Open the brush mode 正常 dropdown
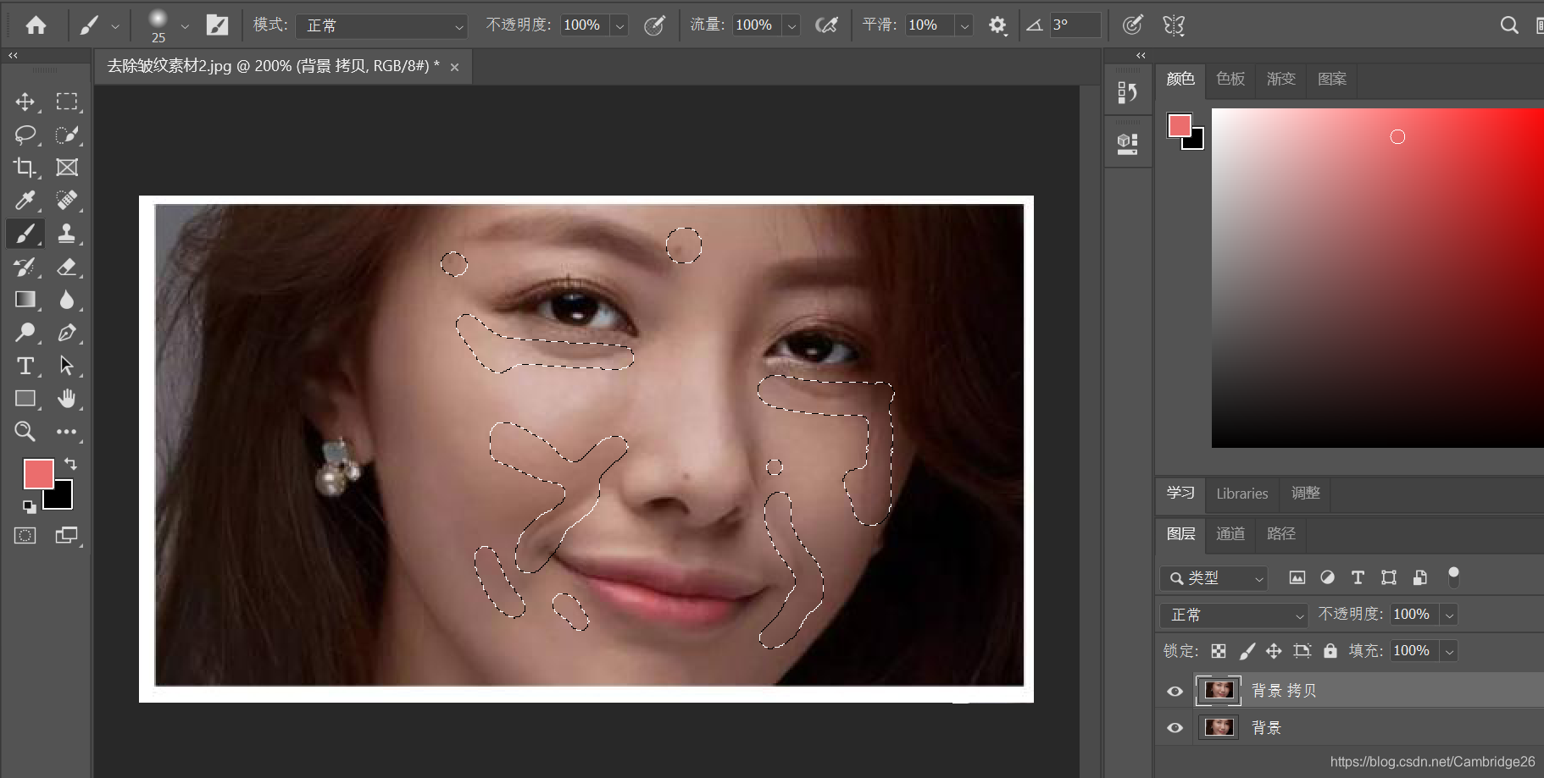The height and width of the screenshot is (778, 1544). point(382,25)
